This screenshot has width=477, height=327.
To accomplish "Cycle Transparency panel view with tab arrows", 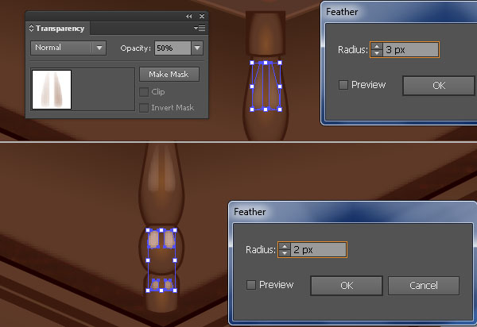I will tap(31, 29).
